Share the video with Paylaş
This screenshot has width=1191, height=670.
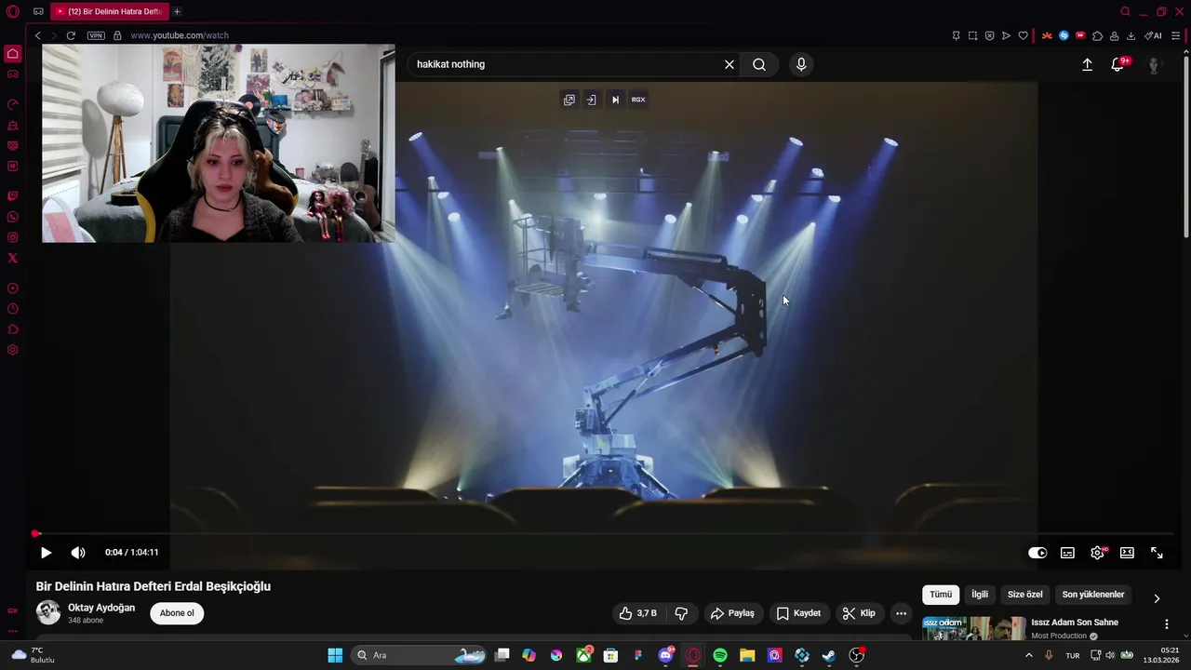[x=732, y=613]
